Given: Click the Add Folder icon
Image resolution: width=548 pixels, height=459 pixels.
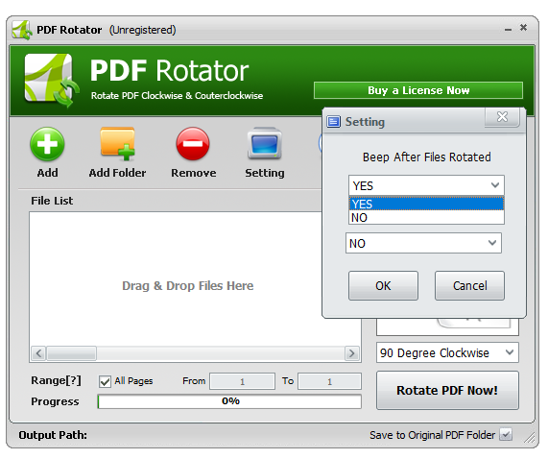Looking at the screenshot, I should coord(117,144).
